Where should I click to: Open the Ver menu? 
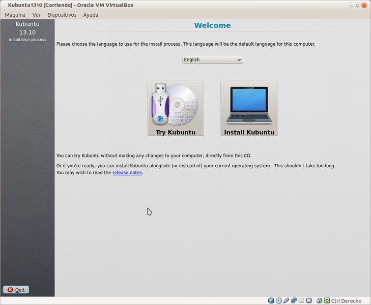(37, 15)
